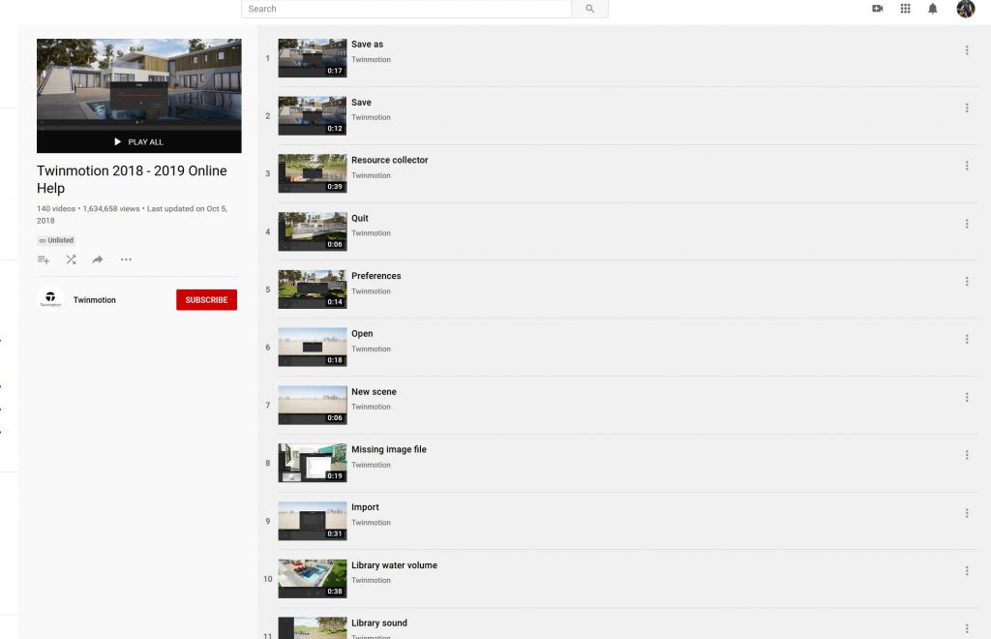The height and width of the screenshot is (639, 991).
Task: Open the create video camera icon
Action: (878, 9)
